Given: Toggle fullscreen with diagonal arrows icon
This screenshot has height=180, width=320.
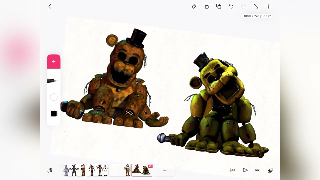Looking at the screenshot, I should click(x=256, y=6).
